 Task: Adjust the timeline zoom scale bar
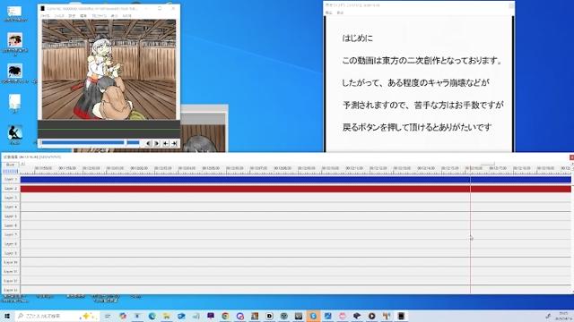point(10,171)
